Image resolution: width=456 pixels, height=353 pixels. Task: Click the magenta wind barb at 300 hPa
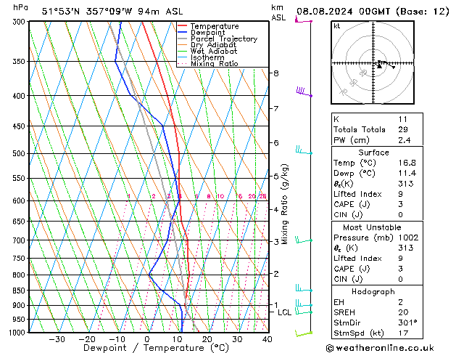point(302,20)
